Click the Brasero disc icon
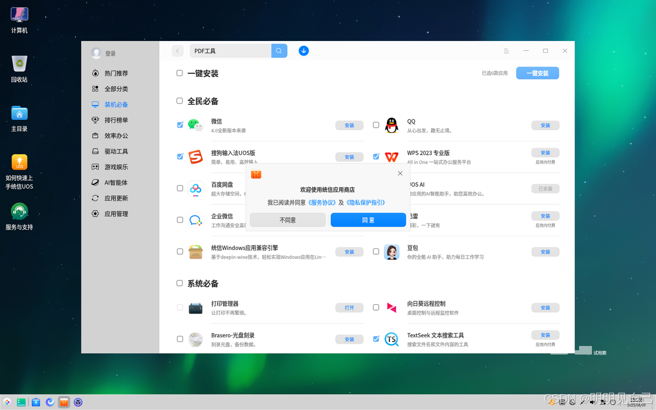 click(x=195, y=339)
